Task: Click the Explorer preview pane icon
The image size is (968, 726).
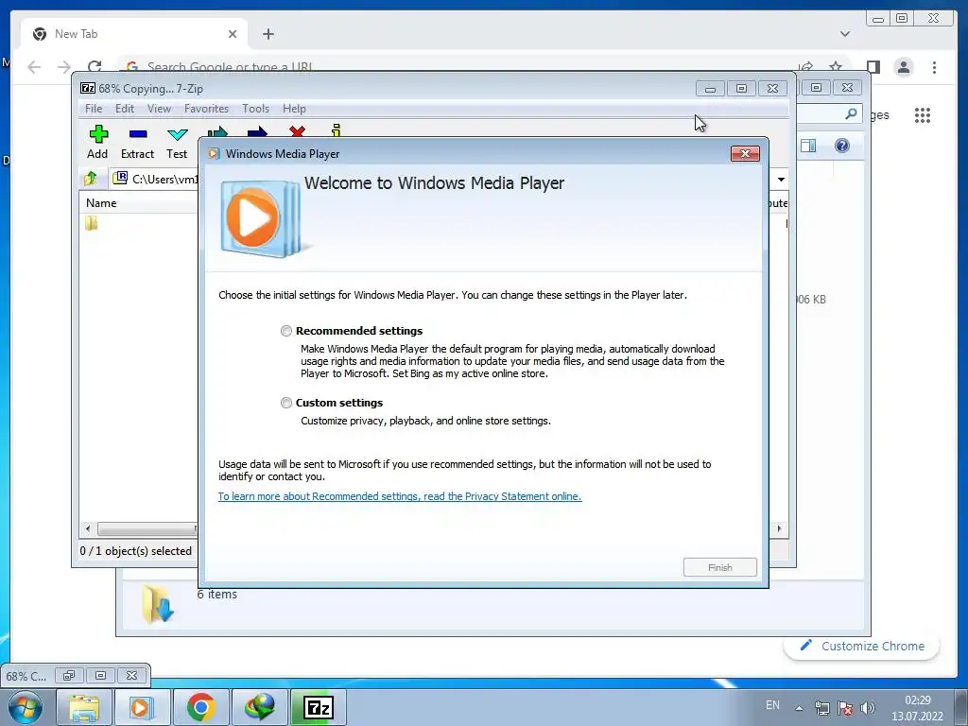Action: (808, 146)
